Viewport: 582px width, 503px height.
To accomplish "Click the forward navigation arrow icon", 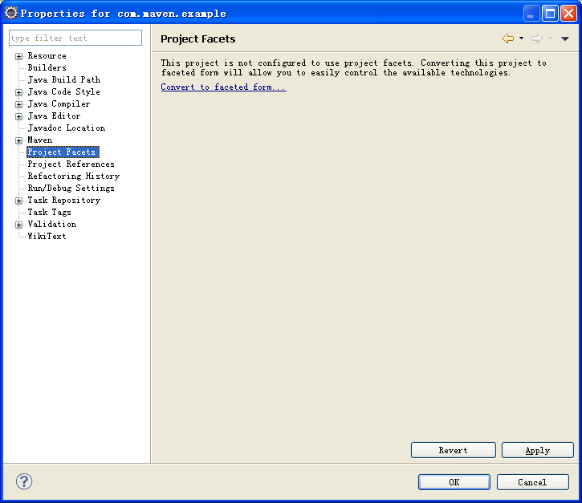I will pyautogui.click(x=537, y=39).
